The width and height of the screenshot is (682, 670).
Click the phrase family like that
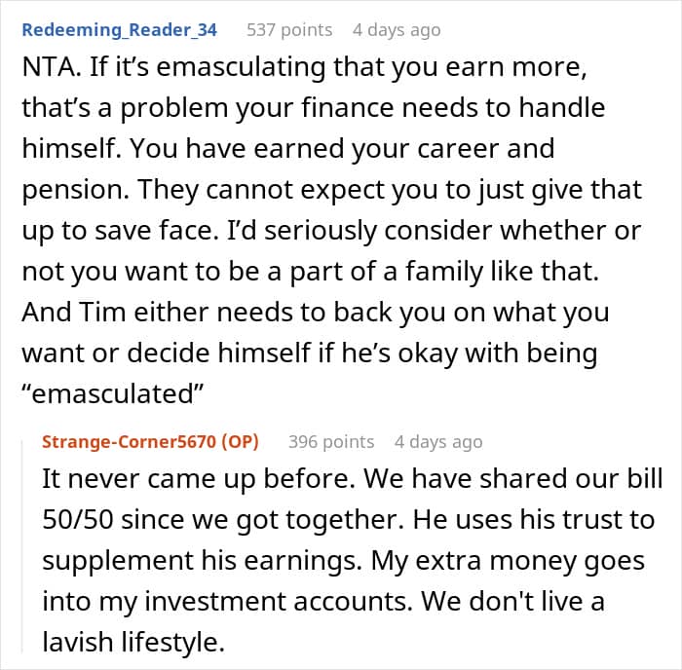[503, 272]
